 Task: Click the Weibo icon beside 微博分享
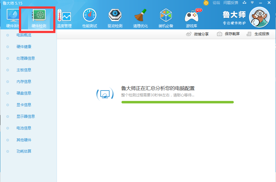coord(189,34)
